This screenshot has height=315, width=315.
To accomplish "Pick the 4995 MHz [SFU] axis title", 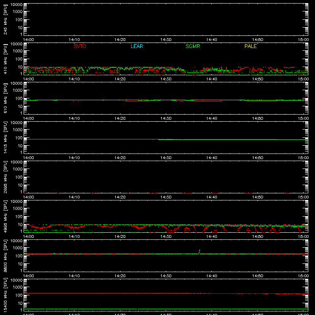I will tap(5, 216).
